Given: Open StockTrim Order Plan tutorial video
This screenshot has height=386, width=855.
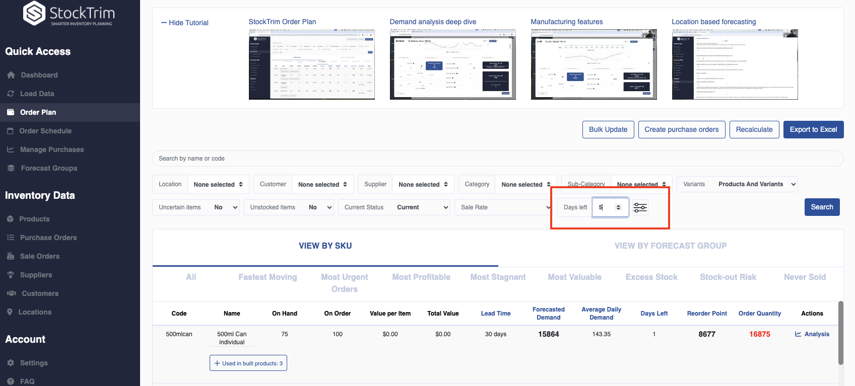Looking at the screenshot, I should pos(311,64).
